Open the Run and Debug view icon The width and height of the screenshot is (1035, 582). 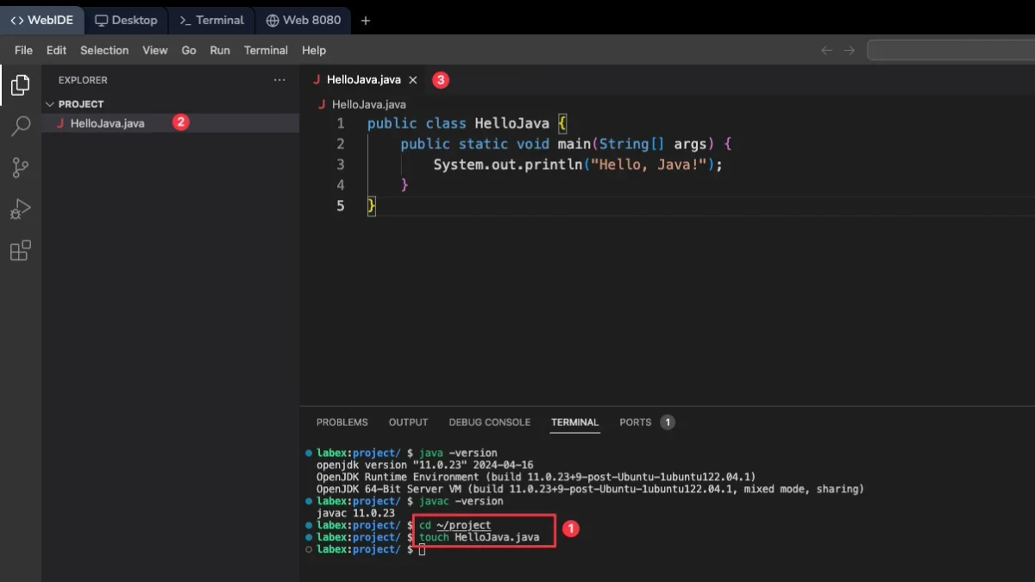pos(20,209)
